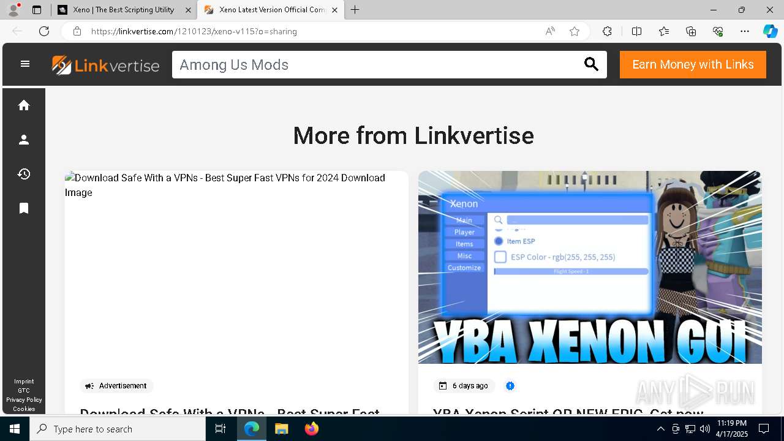Open File Explorer from taskbar
This screenshot has height=441, width=784.
tap(281, 429)
